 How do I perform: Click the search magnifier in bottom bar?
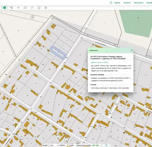[x=106, y=145]
